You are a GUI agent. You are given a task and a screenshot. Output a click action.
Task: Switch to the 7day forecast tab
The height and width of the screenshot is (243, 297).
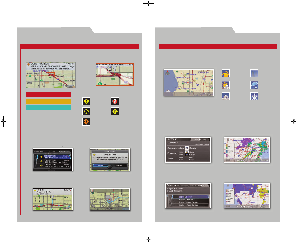[x=204, y=139]
